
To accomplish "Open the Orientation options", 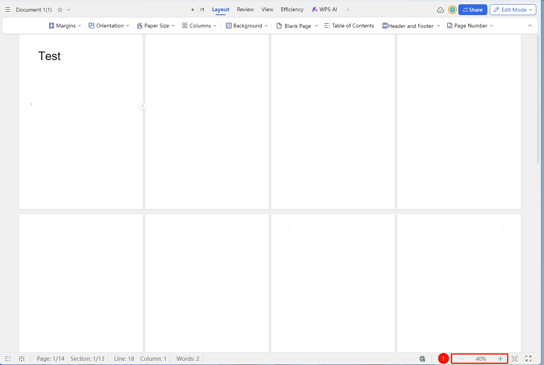I will tap(109, 26).
